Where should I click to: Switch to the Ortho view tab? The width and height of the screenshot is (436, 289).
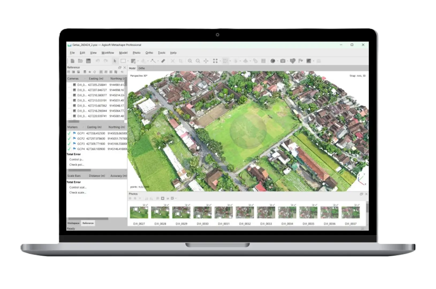coord(142,68)
